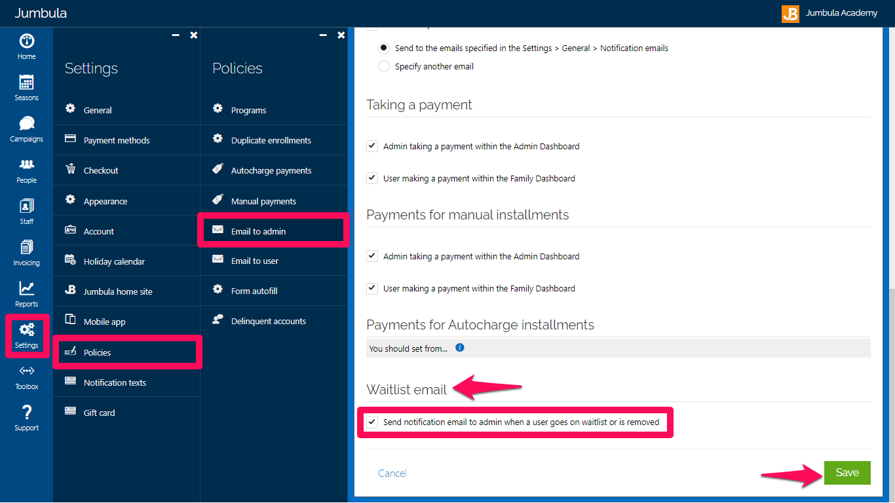Select 'Specify another email' radio button
Image resolution: width=895 pixels, height=503 pixels.
coord(384,66)
